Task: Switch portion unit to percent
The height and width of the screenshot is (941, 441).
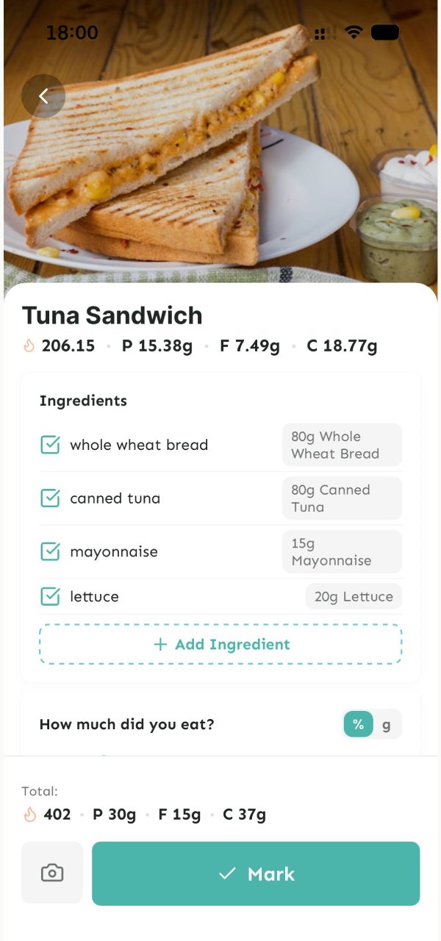Action: point(358,724)
